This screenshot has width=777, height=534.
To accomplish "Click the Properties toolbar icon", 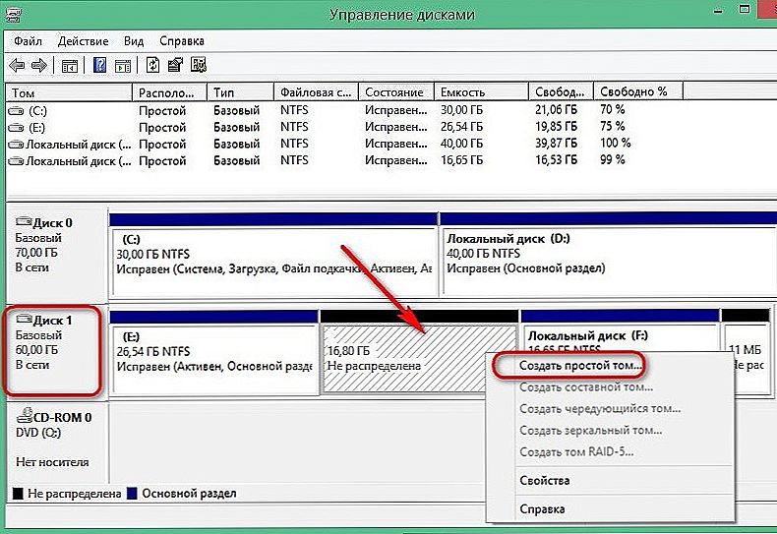I will [x=174, y=66].
